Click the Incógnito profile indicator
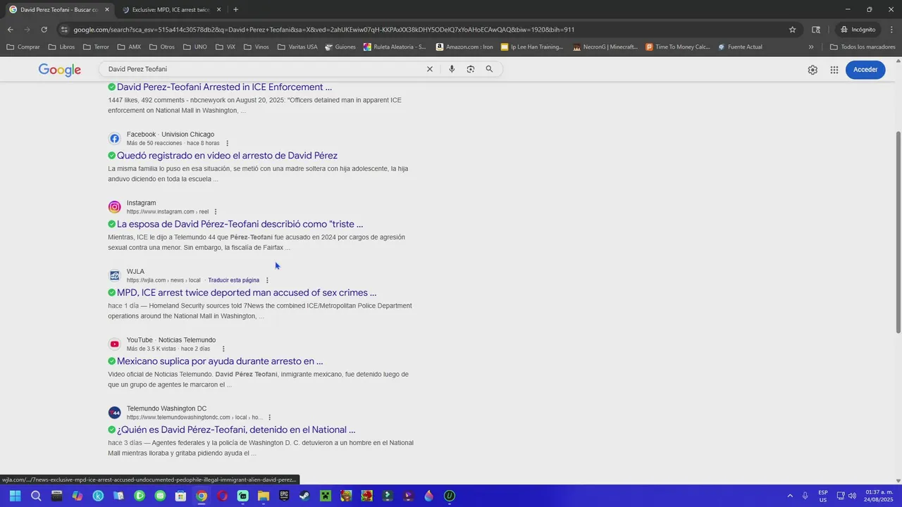The image size is (902, 507). pyautogui.click(x=858, y=30)
